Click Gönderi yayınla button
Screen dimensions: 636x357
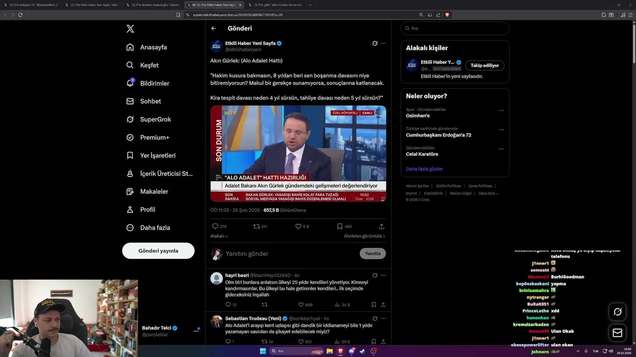158,251
